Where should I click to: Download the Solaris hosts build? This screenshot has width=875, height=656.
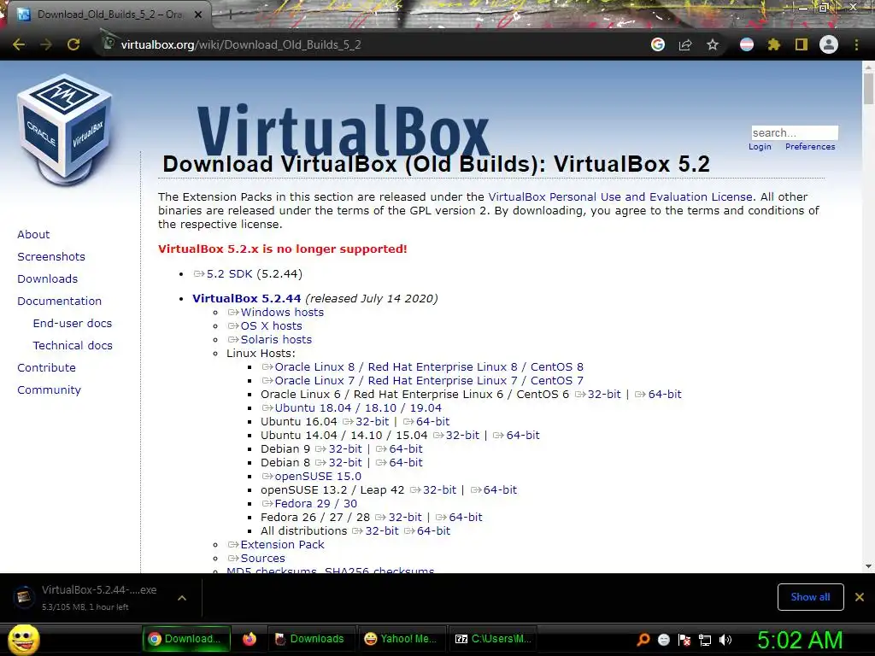276,340
